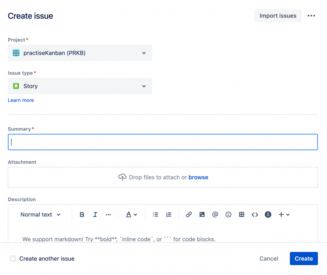The width and height of the screenshot is (327, 275).
Task: Toggle bold formatting in description toolbar
Action: [82, 215]
